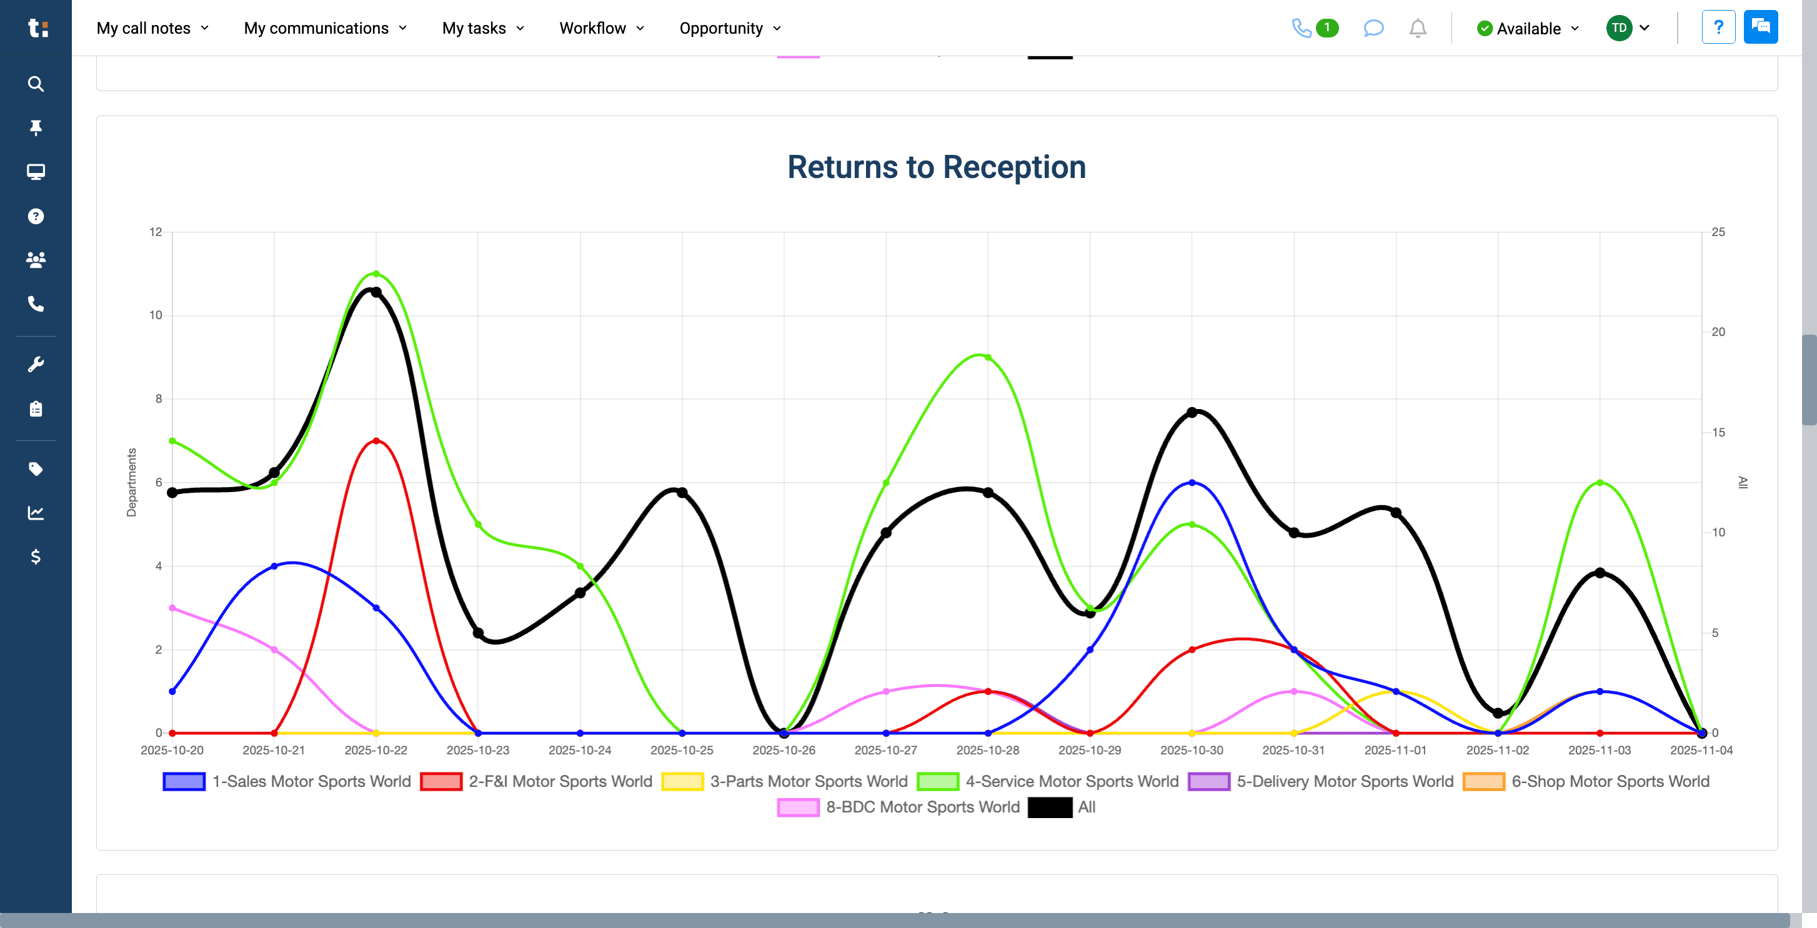Open the blue chat support button

(x=1761, y=27)
